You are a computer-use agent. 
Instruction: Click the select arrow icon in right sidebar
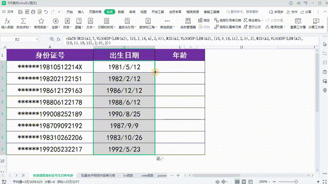pyautogui.click(x=325, y=44)
